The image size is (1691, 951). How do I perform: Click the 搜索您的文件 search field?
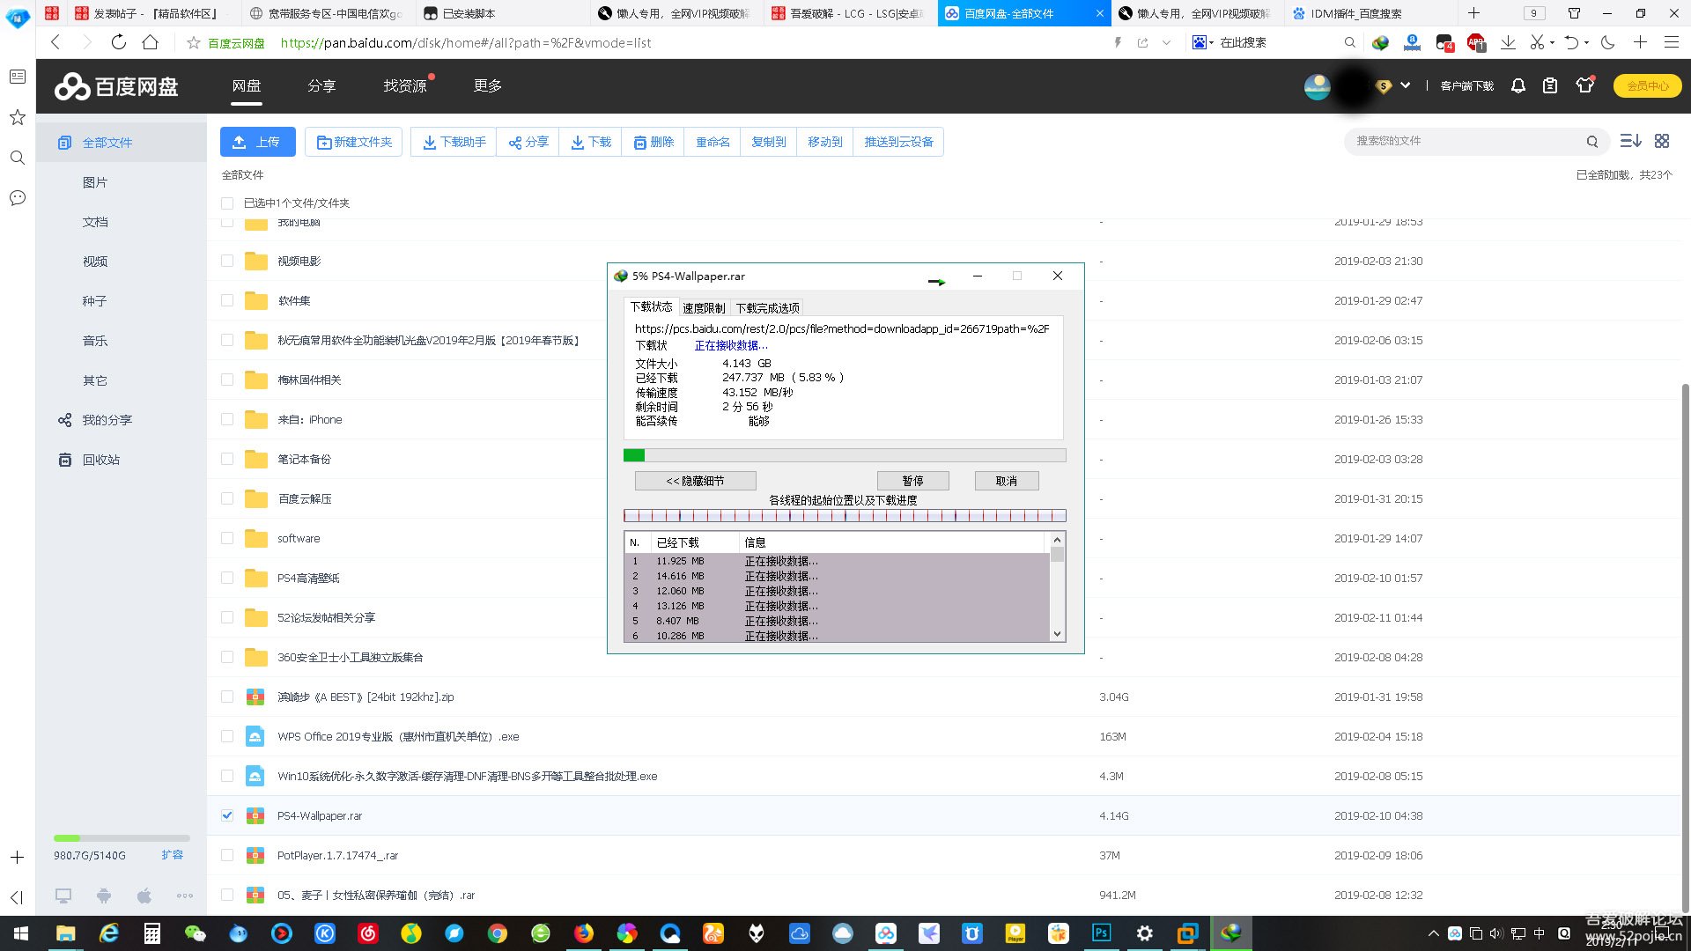tap(1462, 141)
